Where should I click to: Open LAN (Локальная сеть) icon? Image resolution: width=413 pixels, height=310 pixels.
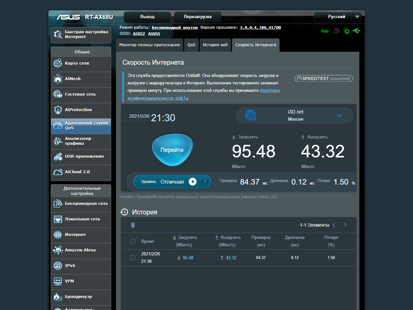coord(58,219)
